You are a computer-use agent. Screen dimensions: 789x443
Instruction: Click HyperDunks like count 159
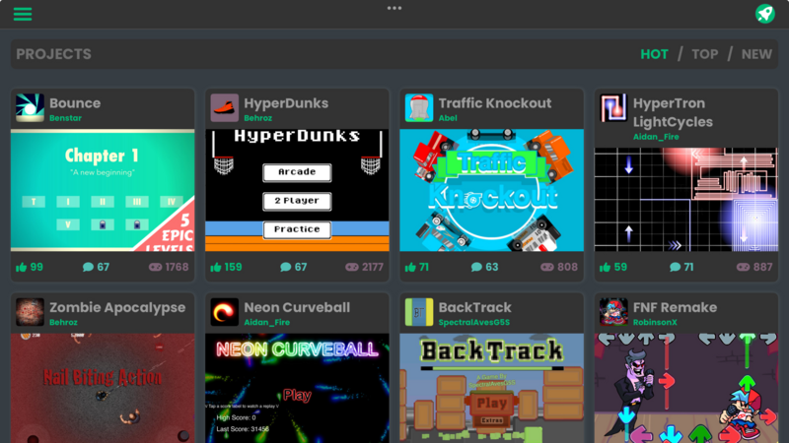click(x=233, y=267)
